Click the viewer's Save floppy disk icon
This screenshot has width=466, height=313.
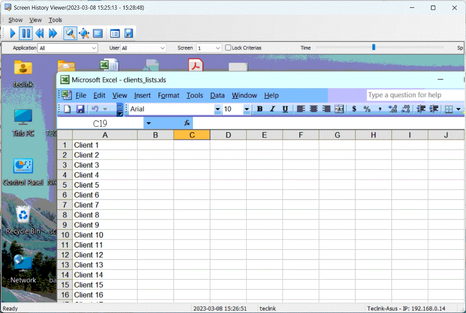tap(129, 33)
